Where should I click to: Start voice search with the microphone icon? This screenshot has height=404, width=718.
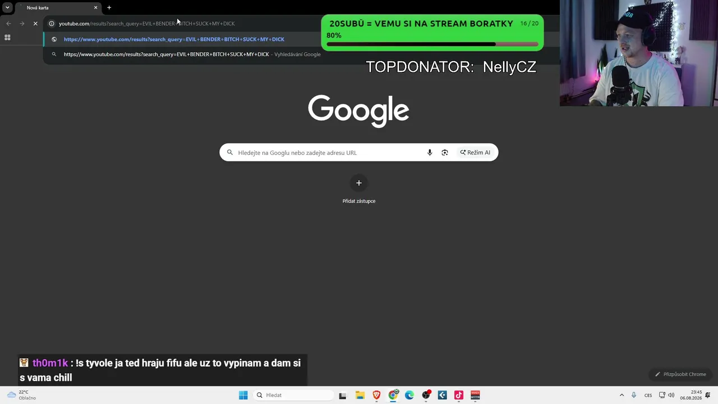click(430, 153)
